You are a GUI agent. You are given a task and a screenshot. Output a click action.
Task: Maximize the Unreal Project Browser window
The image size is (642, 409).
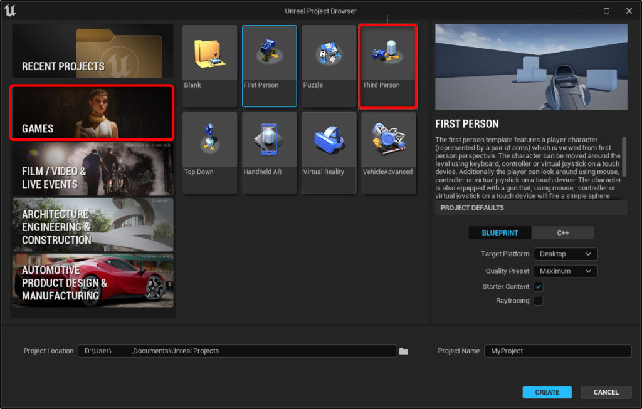pyautogui.click(x=606, y=11)
